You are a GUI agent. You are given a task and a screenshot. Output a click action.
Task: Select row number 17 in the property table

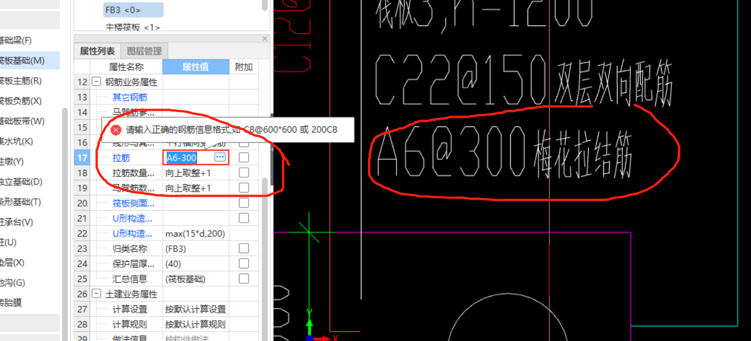coord(82,158)
